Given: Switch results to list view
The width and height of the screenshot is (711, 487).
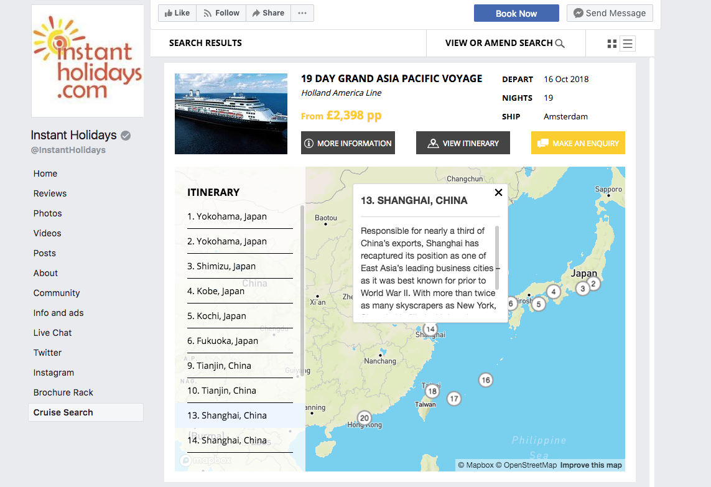Looking at the screenshot, I should [x=628, y=44].
